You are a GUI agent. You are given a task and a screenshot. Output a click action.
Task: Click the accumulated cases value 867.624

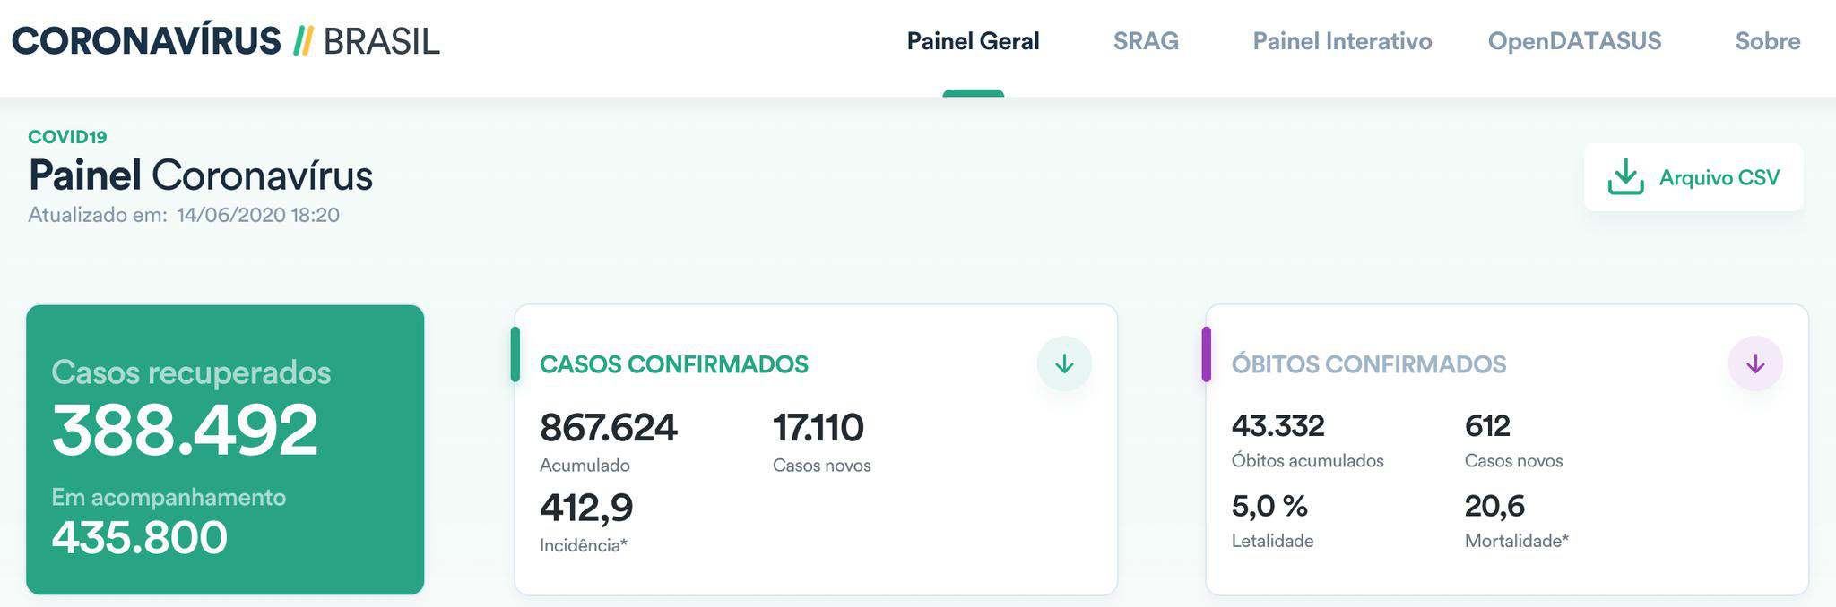[609, 427]
